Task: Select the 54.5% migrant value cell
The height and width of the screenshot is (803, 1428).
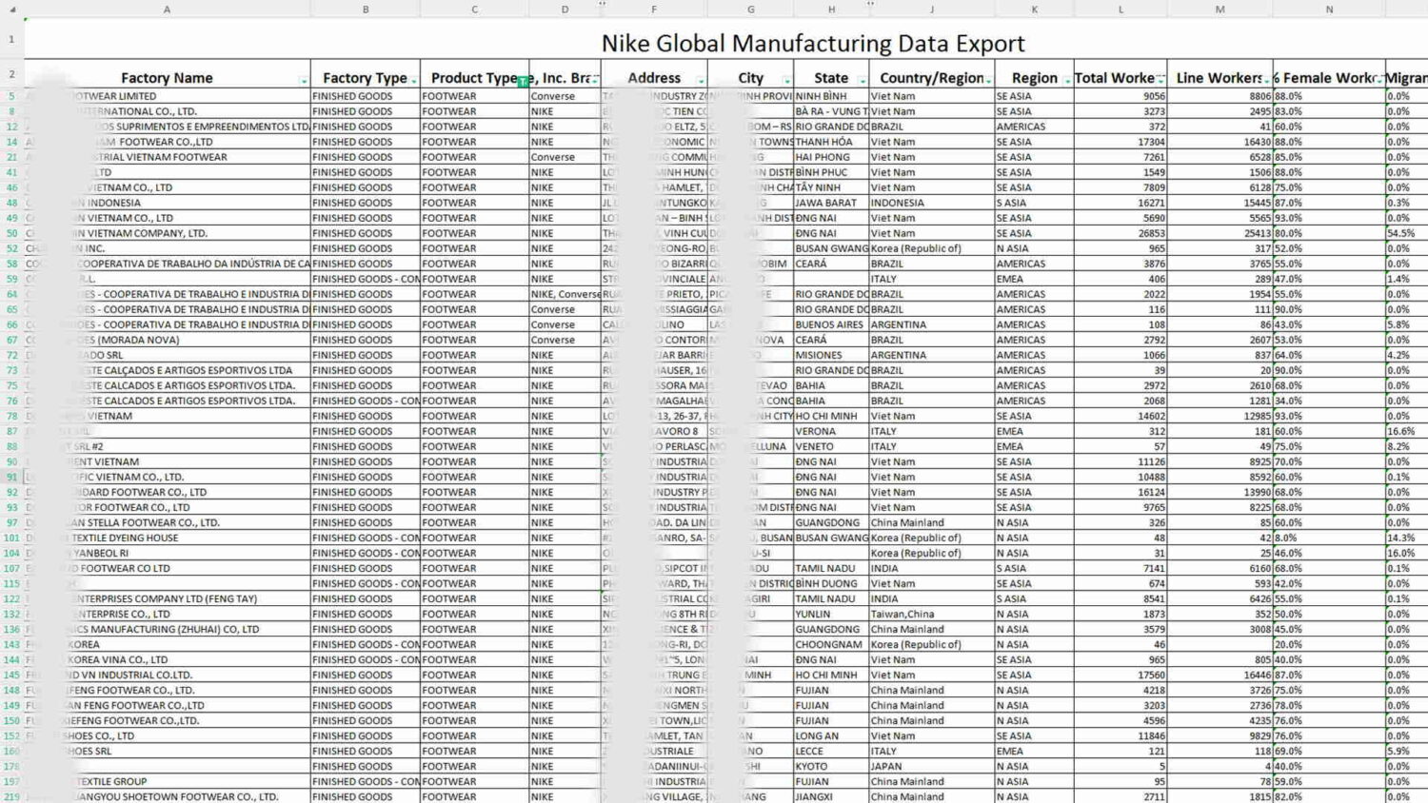Action: point(1407,233)
